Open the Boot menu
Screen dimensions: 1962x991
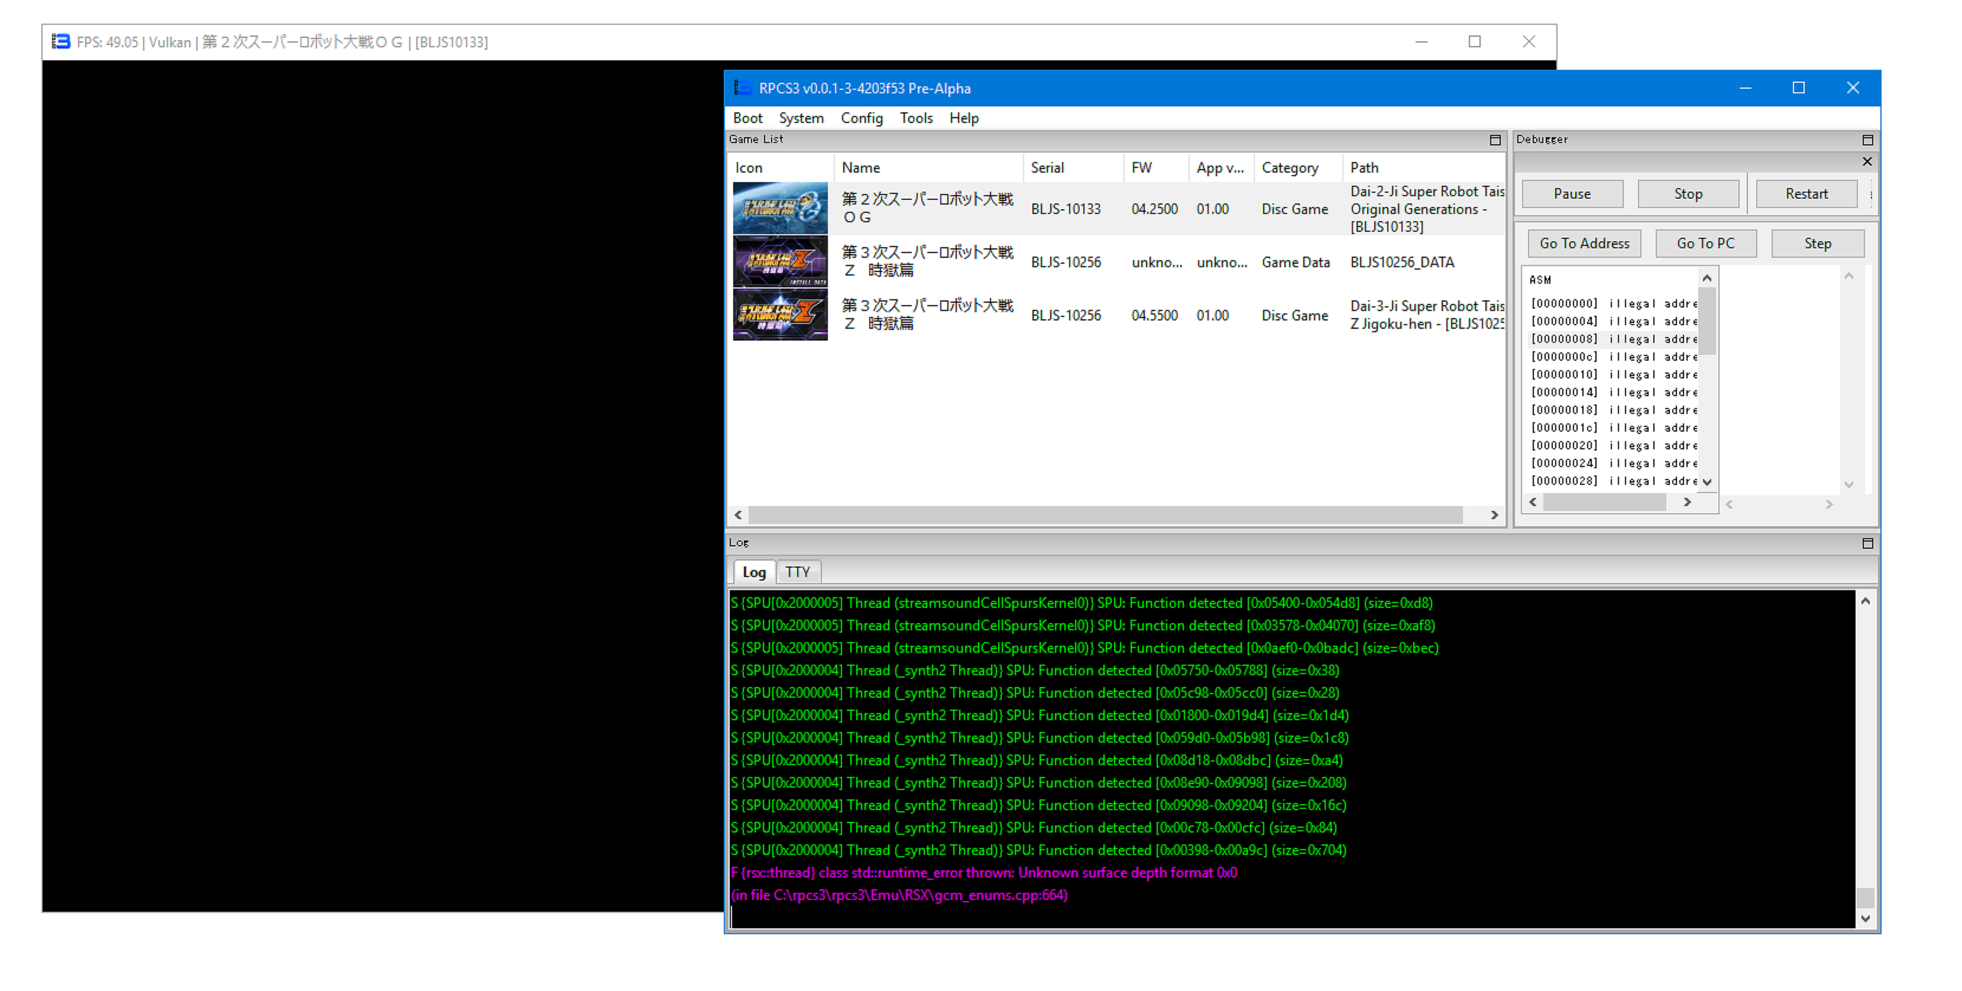pos(747,118)
